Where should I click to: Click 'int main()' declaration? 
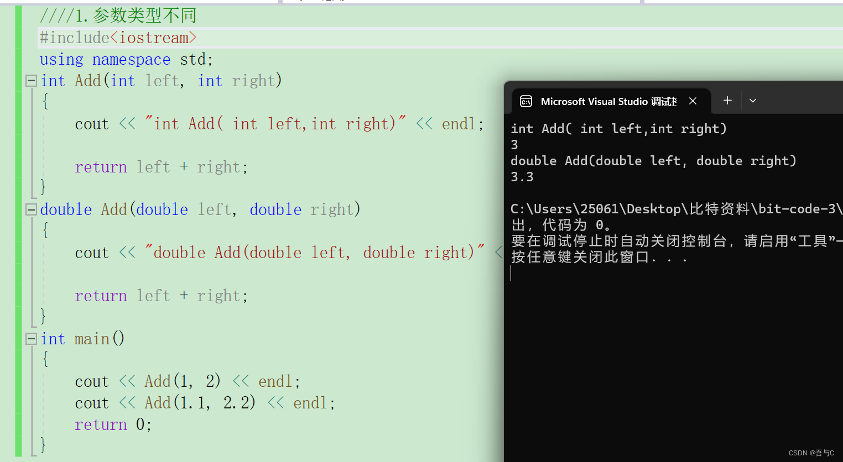[x=82, y=339]
